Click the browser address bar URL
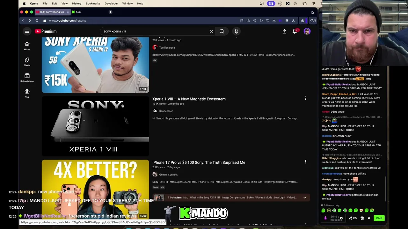Screen dimensions: 408x229 pyautogui.click(x=68, y=21)
